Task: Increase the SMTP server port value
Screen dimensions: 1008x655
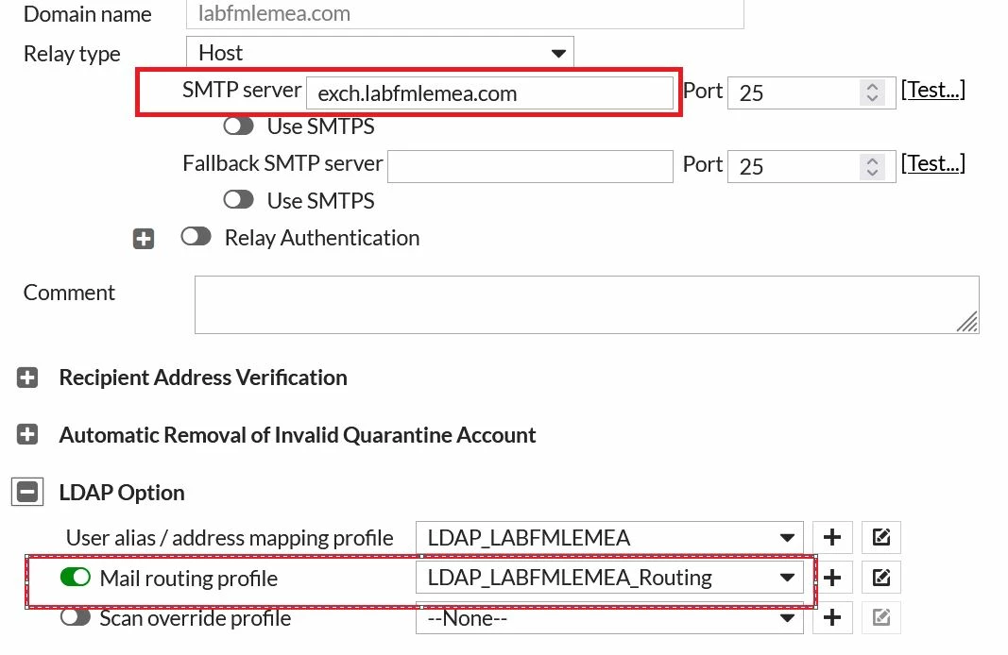Action: coord(872,86)
